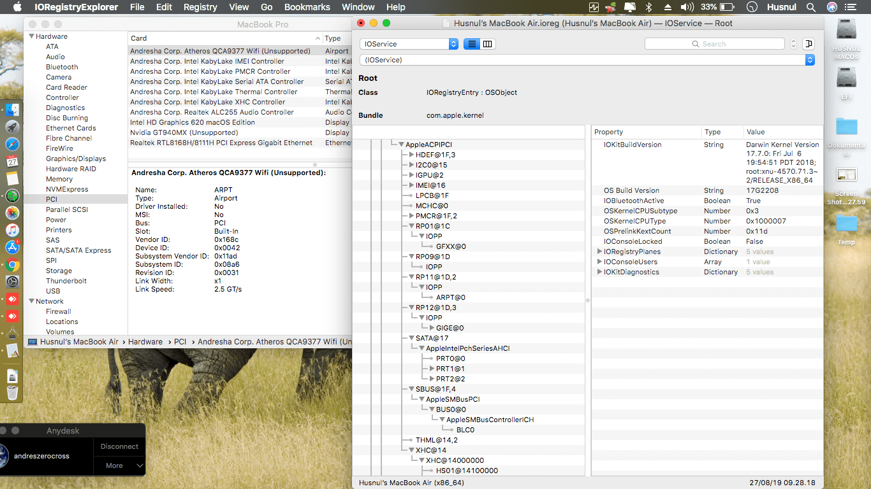The width and height of the screenshot is (871, 489).
Task: Collapse the AppleACPIPCI tree node
Action: pyautogui.click(x=401, y=145)
